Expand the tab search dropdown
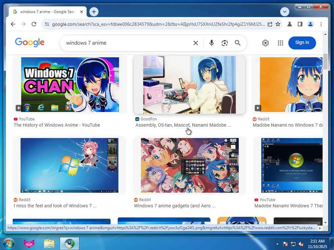The width and height of the screenshot is (334, 250). click(284, 12)
